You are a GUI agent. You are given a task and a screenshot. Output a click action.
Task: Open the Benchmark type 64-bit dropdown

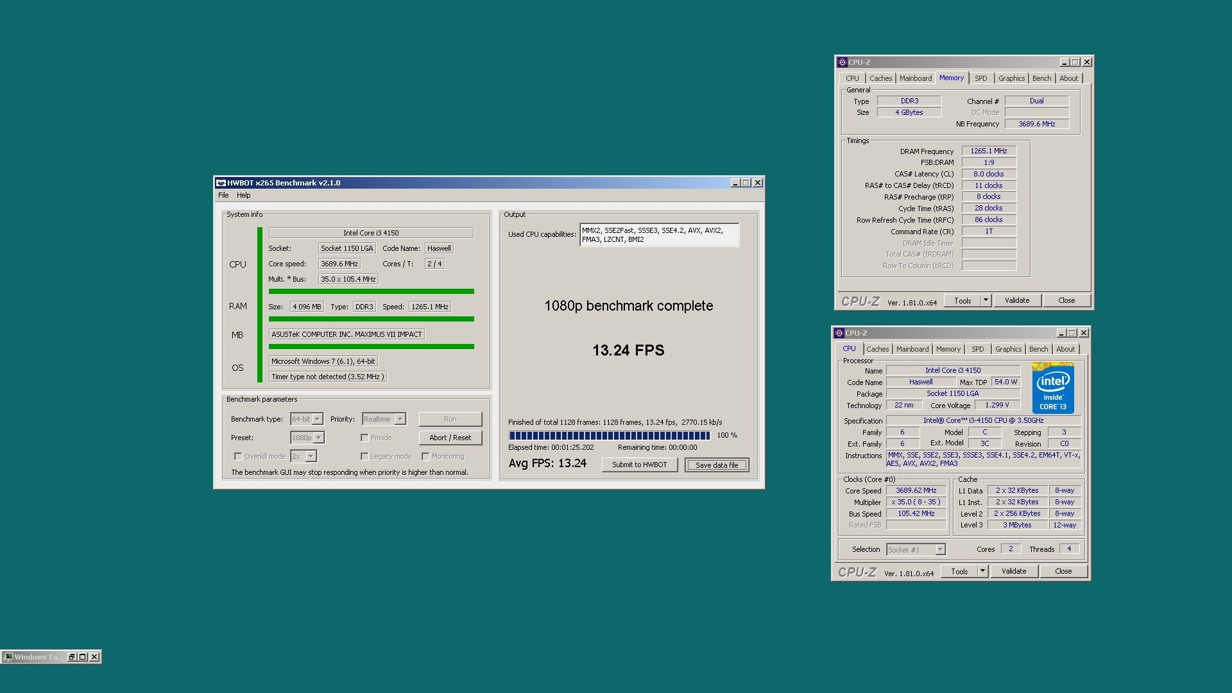[x=317, y=419]
